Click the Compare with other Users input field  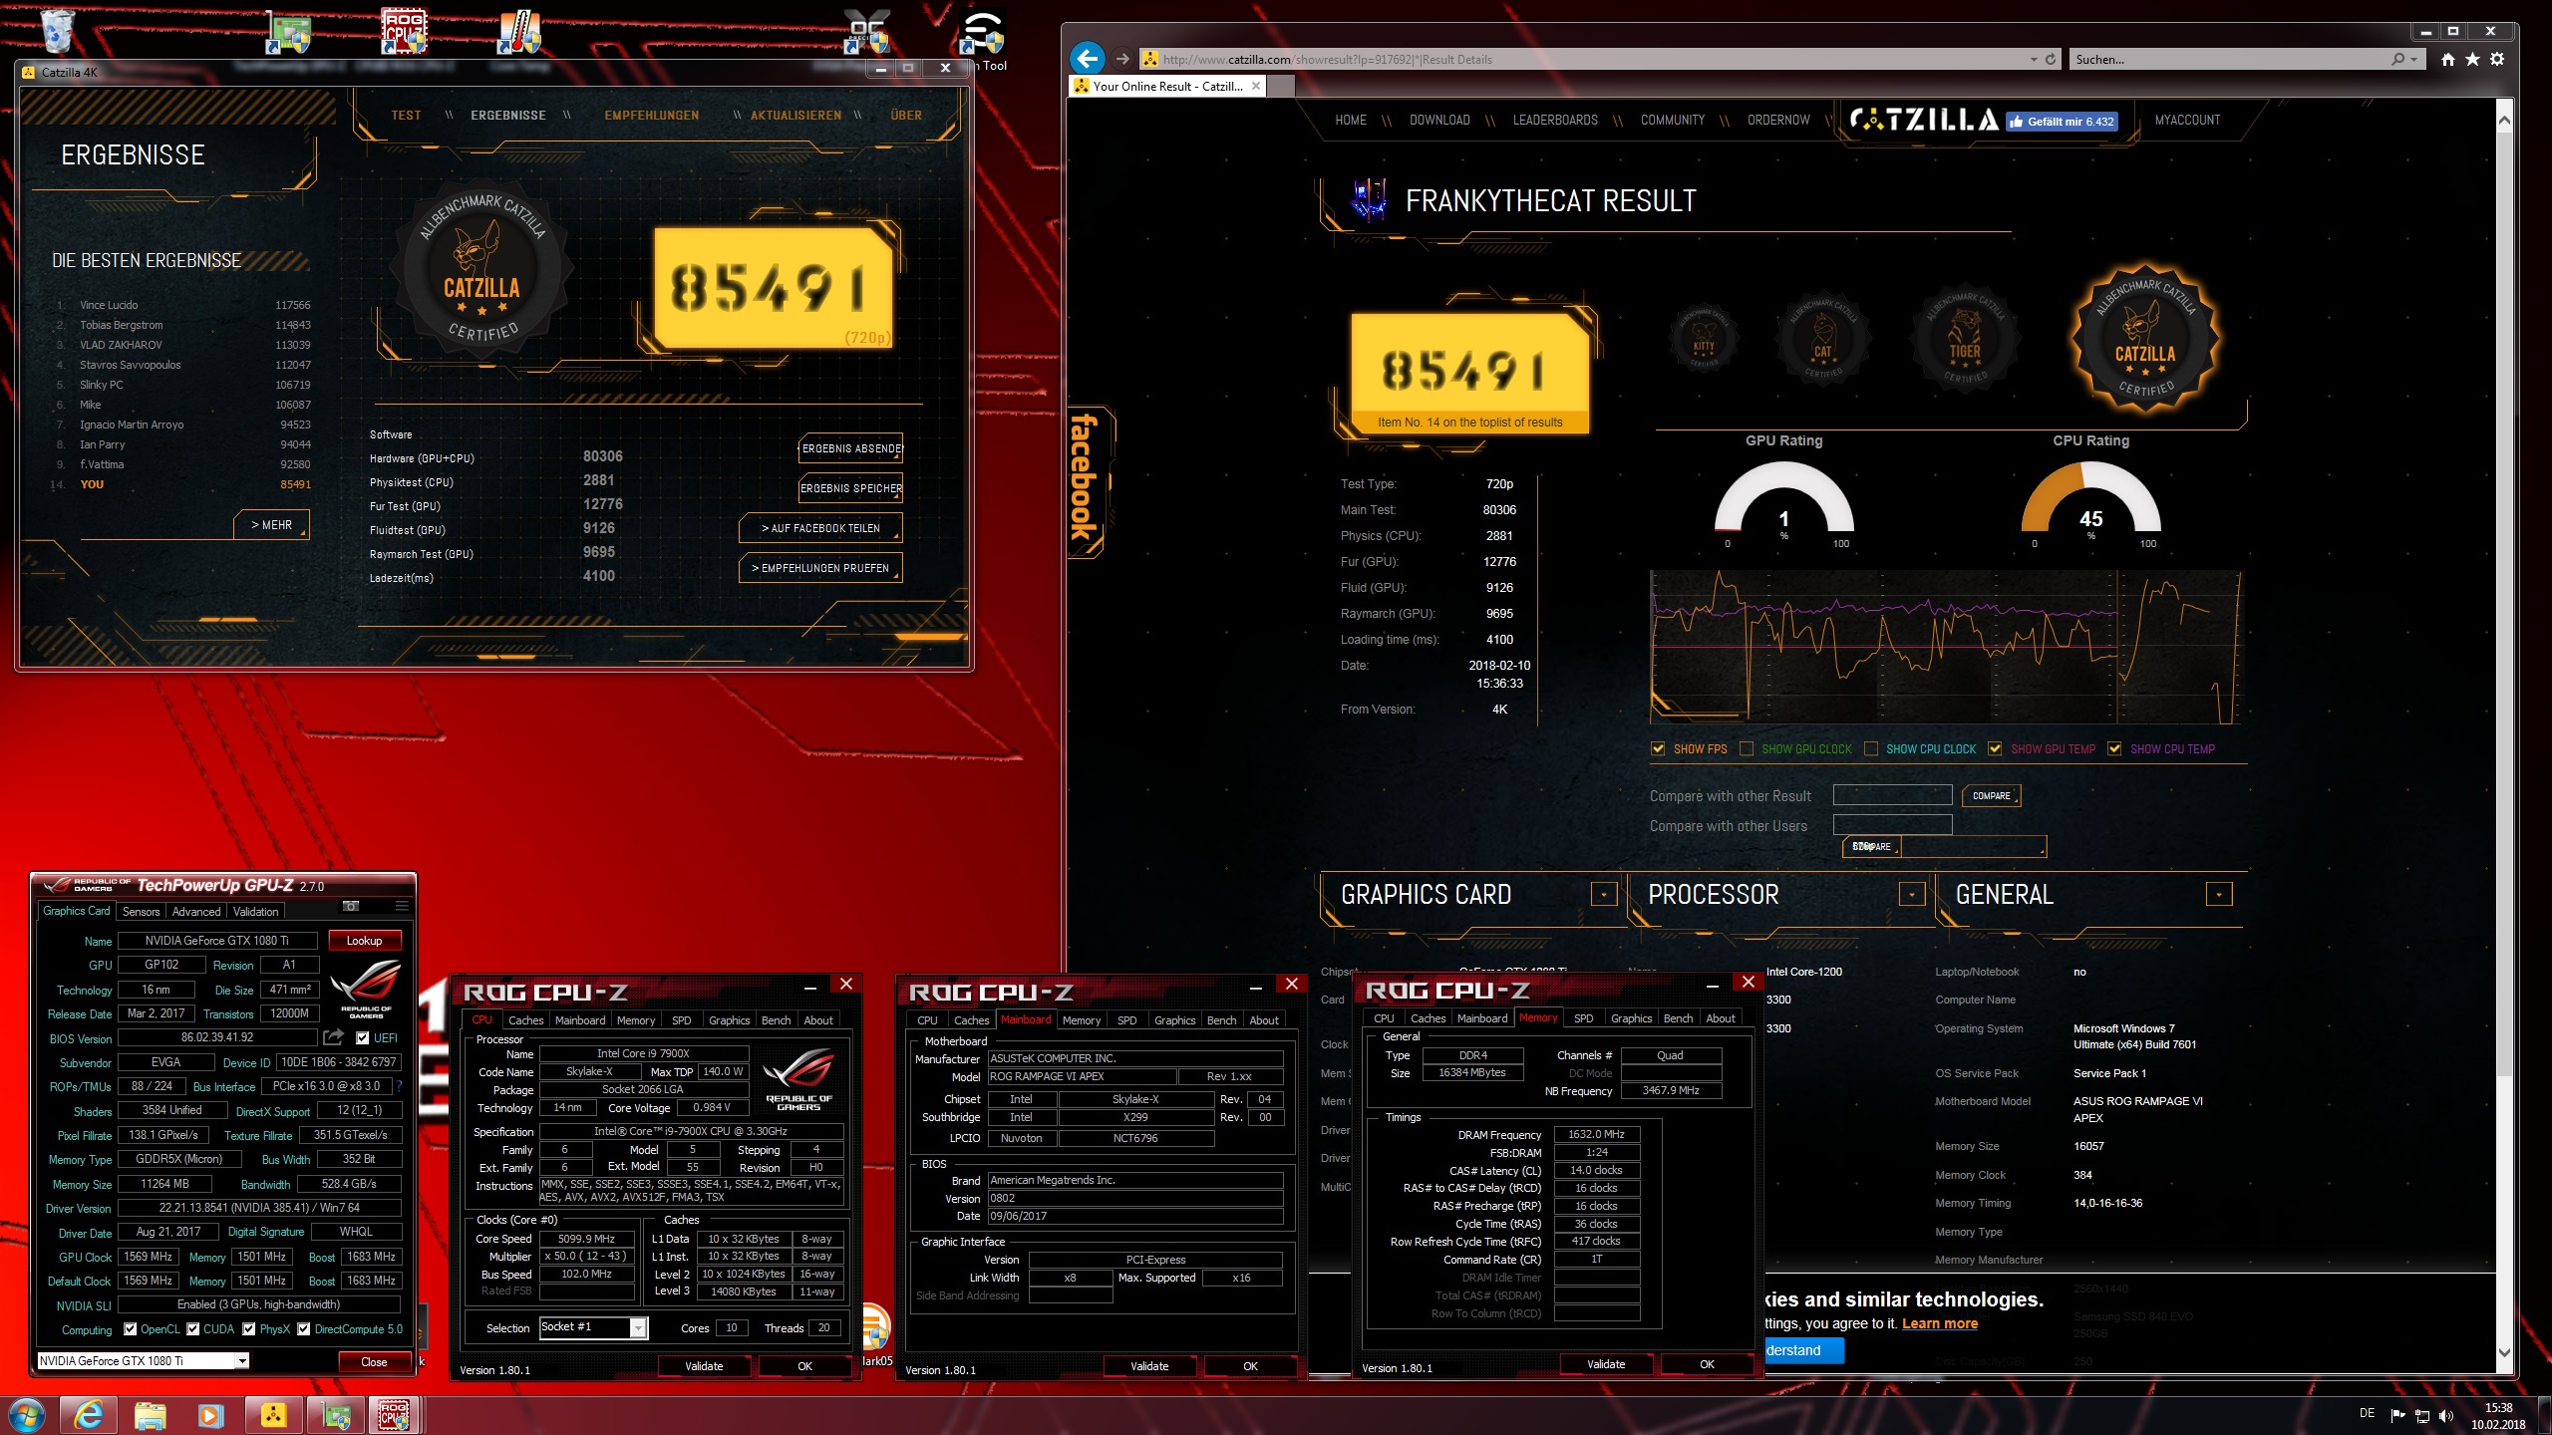(1892, 825)
